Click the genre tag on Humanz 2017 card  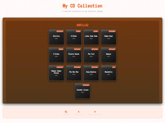point(112,49)
